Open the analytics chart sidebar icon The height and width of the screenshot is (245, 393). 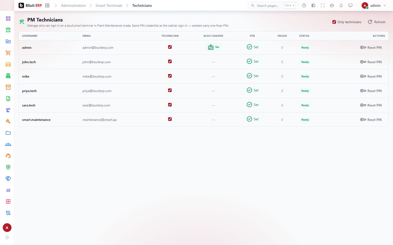8,190
